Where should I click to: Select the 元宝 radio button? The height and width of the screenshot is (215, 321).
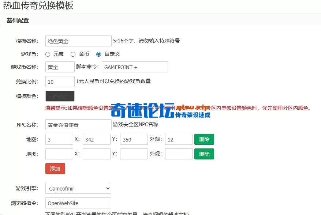pos(48,54)
